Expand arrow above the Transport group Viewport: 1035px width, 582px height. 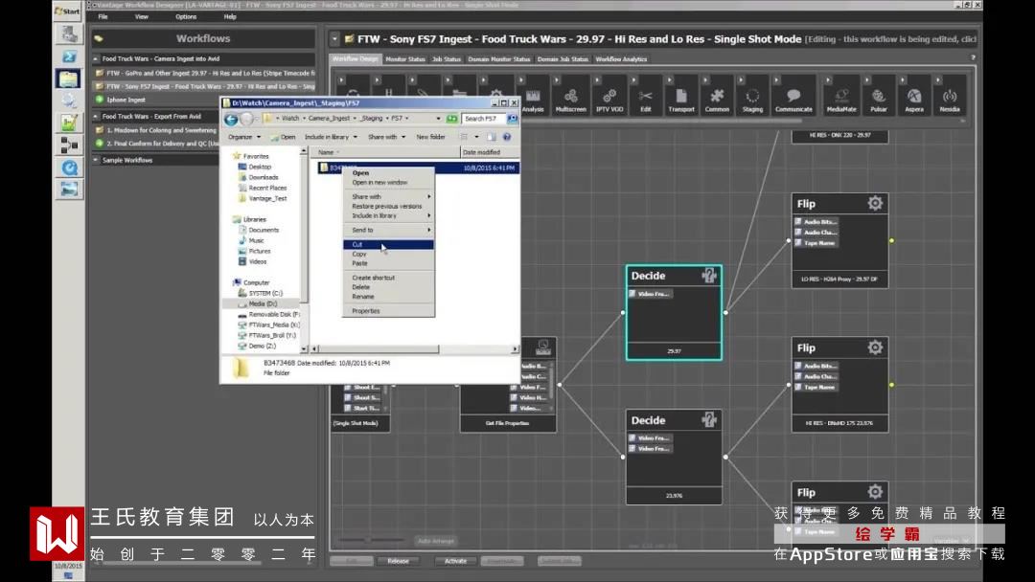(669, 80)
